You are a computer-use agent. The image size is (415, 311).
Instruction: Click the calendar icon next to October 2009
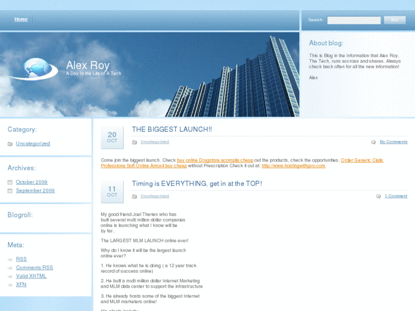click(10, 183)
